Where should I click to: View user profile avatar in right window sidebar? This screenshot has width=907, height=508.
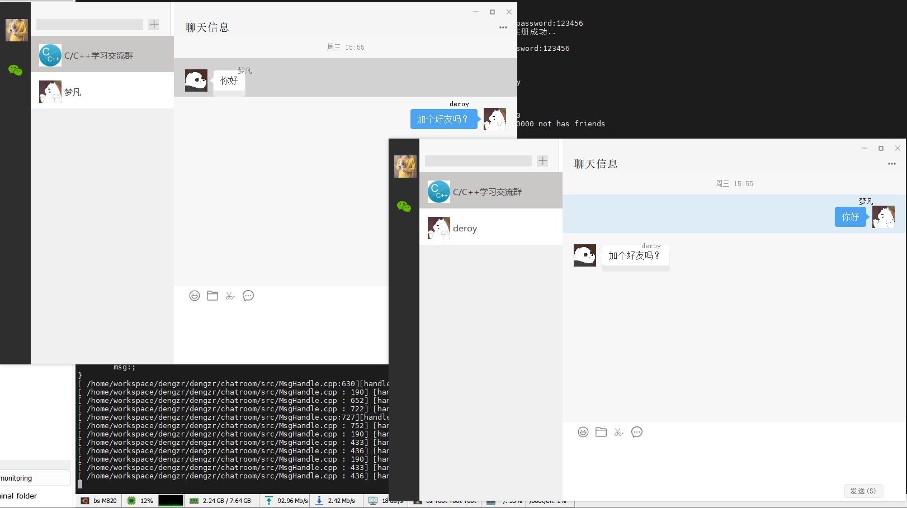[405, 167]
